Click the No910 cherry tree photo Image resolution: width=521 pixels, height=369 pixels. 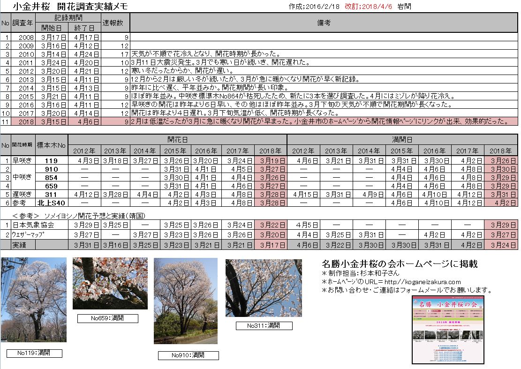[185, 301]
